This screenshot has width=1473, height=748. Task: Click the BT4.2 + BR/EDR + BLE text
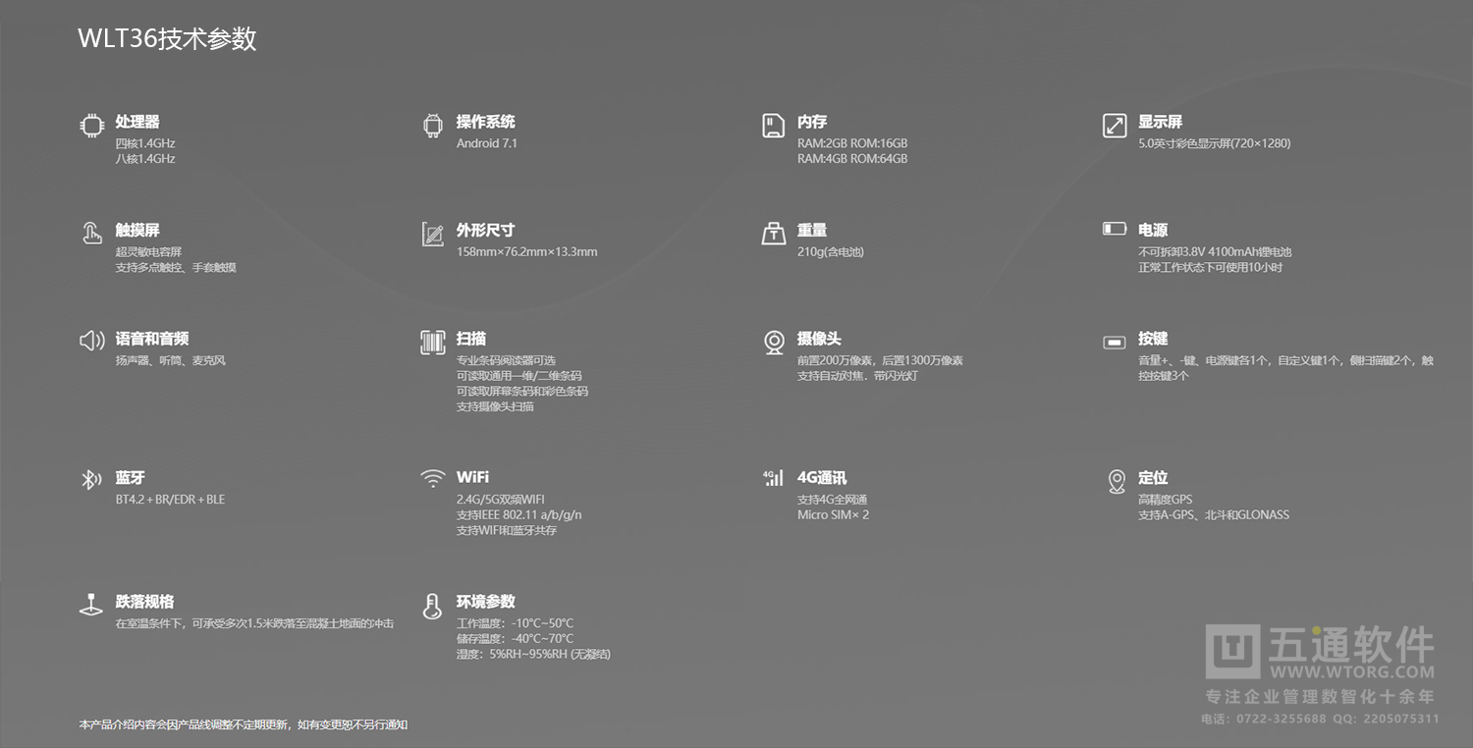(x=170, y=500)
